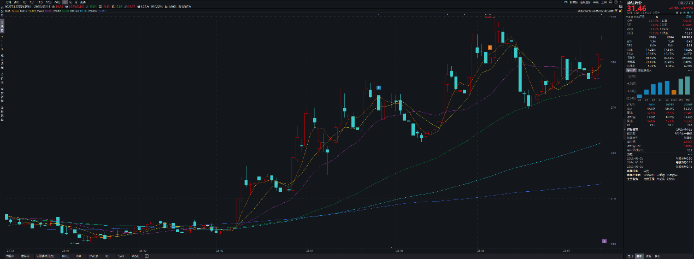Screen dimensions: 694x259
Task: Open the RSI indicator
Action: [108, 256]
